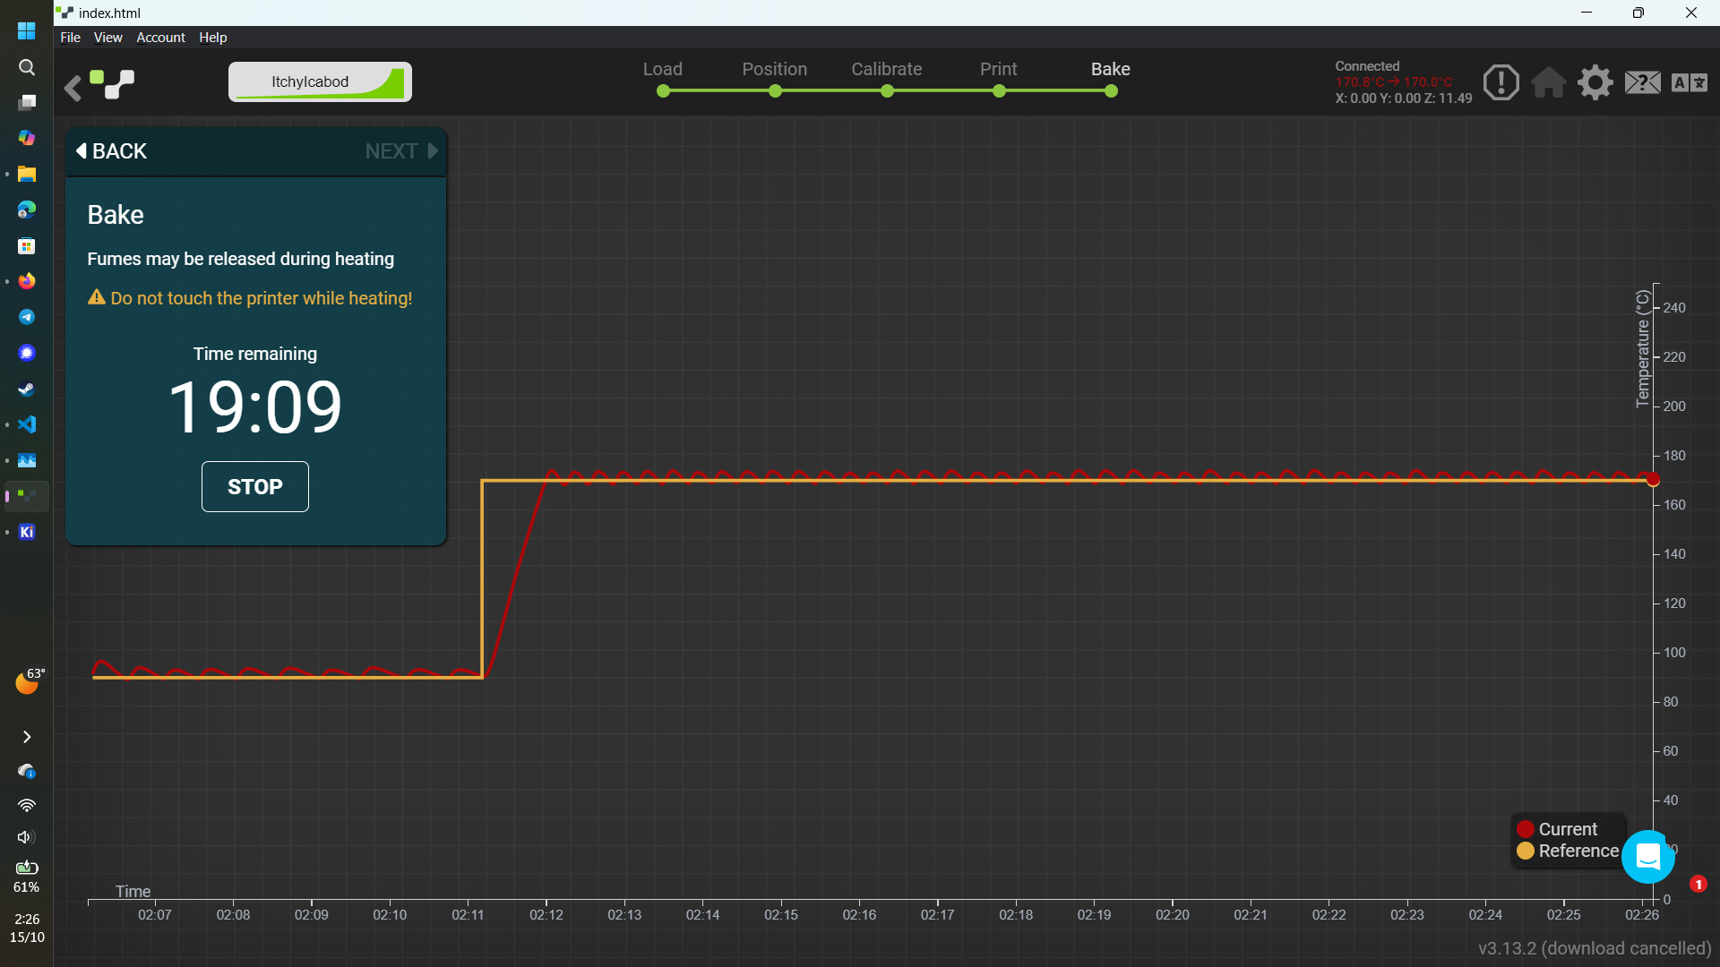1720x967 pixels.
Task: Open the View menu
Action: (107, 38)
